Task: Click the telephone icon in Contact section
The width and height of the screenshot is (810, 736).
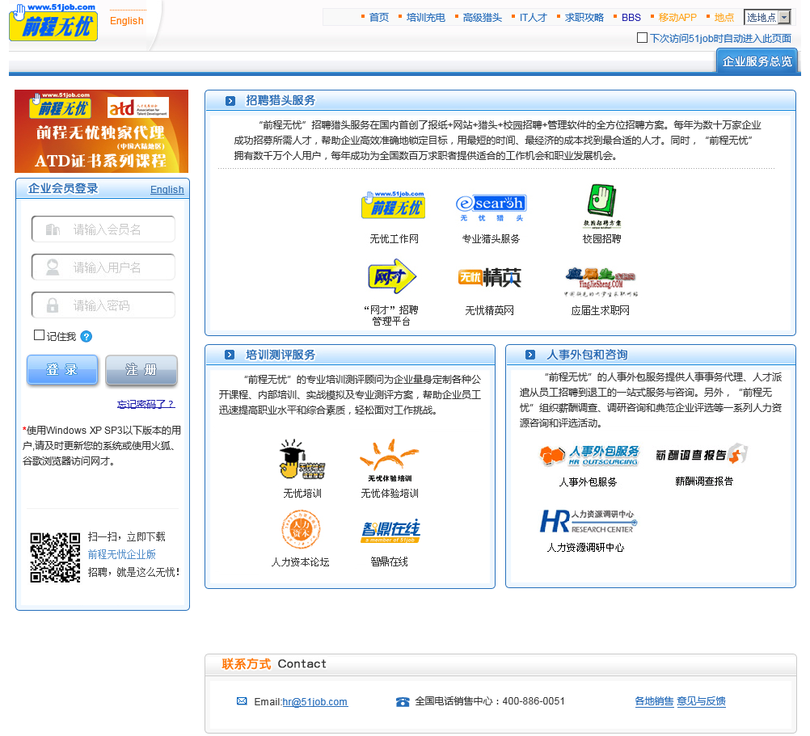Action: click(403, 702)
